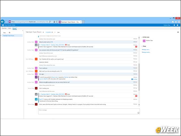
Task: Open the browser Tools gear icon
Action: [179, 22]
